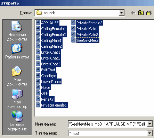
Task: Click the EnterChat3 file icon
Action: (38, 64)
